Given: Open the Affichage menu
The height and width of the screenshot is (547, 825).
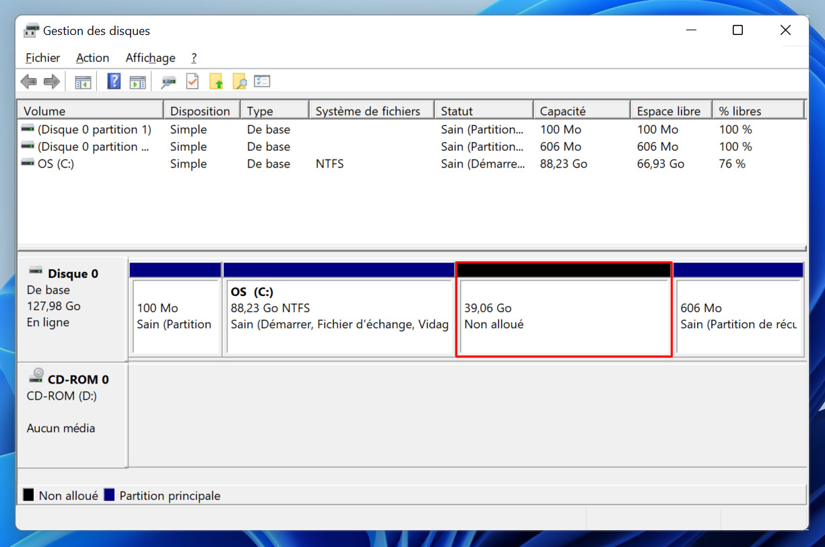Looking at the screenshot, I should [150, 58].
